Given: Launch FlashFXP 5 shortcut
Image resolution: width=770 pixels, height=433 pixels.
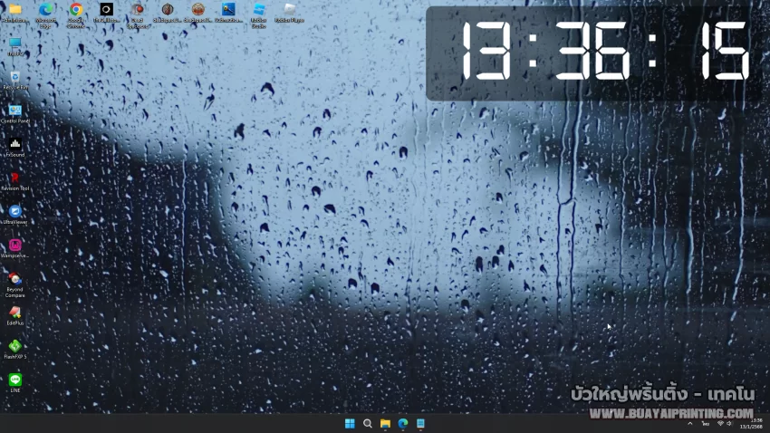Looking at the screenshot, I should coord(15,347).
